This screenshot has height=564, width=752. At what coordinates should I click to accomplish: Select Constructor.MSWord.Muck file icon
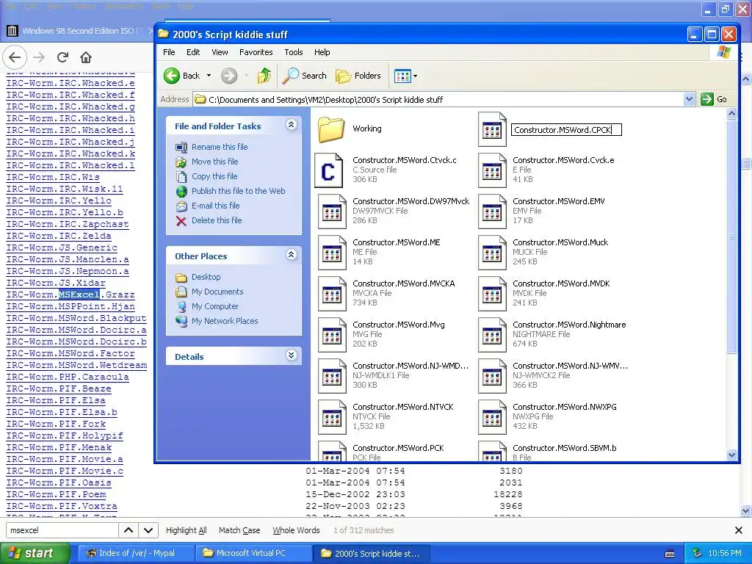(x=492, y=253)
